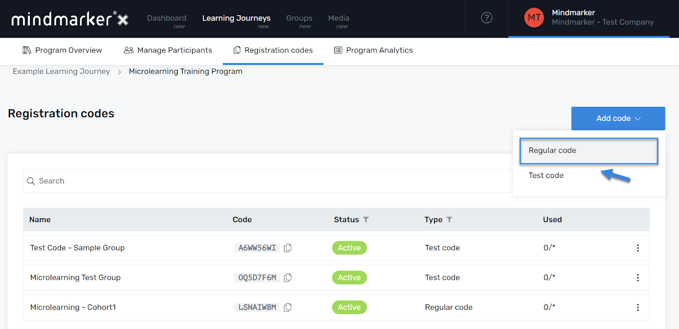The height and width of the screenshot is (329, 679).
Task: Open Groups in top navigation
Action: [299, 18]
